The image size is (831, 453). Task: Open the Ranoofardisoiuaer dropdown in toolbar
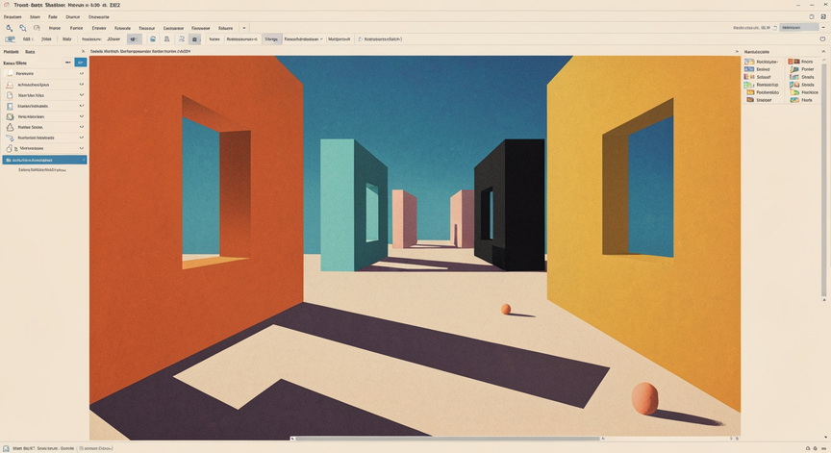click(x=303, y=39)
